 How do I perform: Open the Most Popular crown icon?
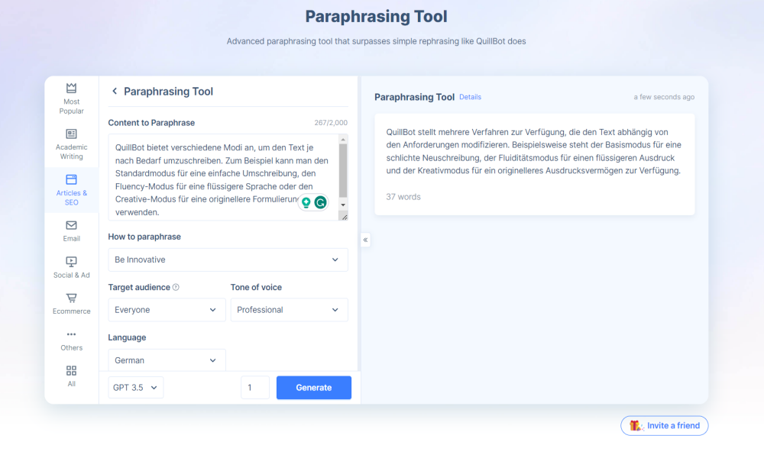click(x=71, y=88)
